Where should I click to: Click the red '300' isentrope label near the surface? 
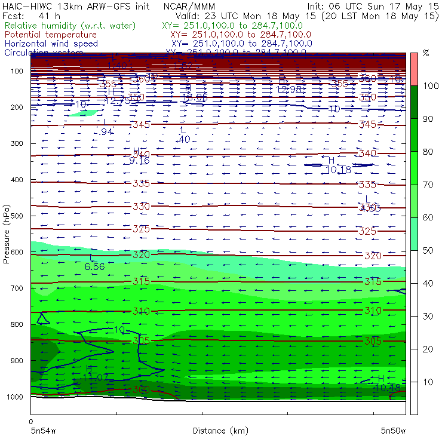pos(141,389)
